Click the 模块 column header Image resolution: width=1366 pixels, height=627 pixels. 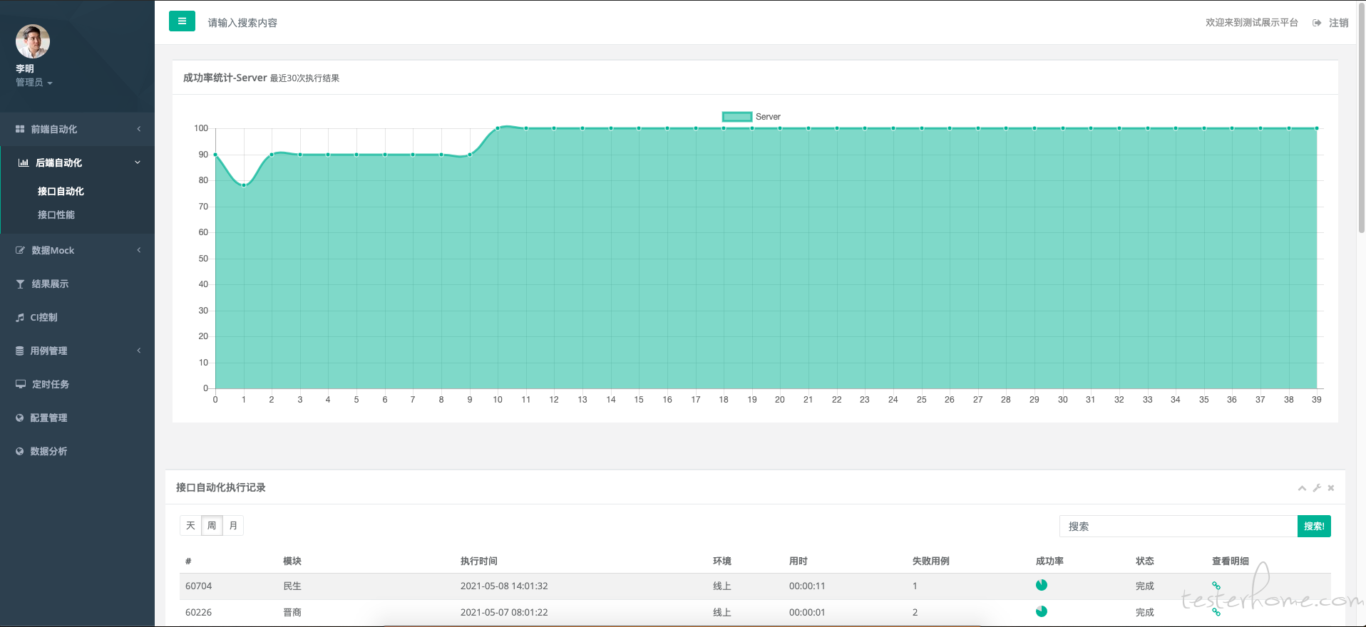click(292, 561)
